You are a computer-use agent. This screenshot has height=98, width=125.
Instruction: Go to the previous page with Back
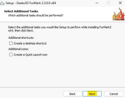(x=73, y=94)
